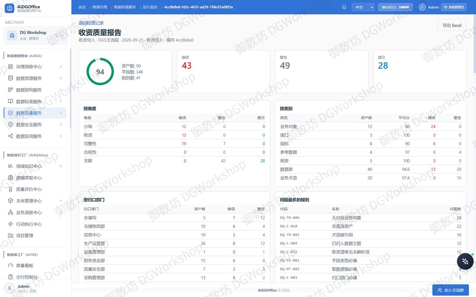Expand the 领域知识中心 menu chevron

point(61,166)
